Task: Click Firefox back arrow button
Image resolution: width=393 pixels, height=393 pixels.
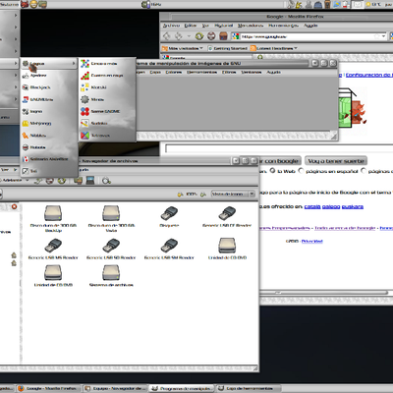Action: (167, 36)
